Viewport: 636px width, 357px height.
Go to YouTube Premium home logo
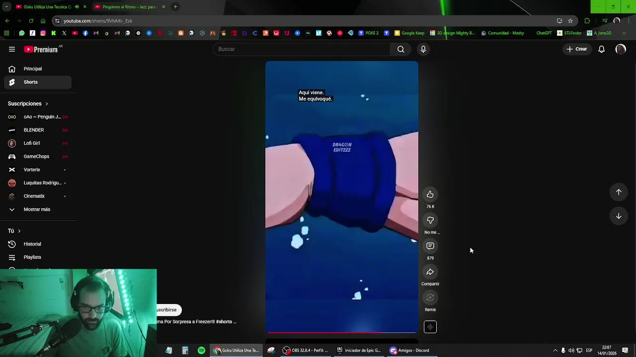click(x=41, y=49)
